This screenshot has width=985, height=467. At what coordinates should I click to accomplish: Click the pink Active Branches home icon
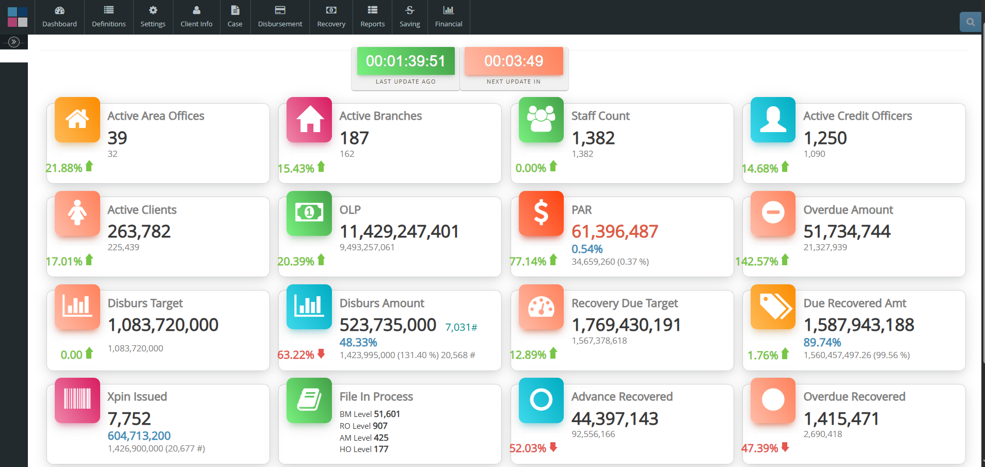click(309, 120)
